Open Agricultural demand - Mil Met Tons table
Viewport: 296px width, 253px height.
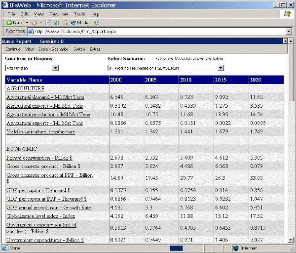tap(45, 97)
